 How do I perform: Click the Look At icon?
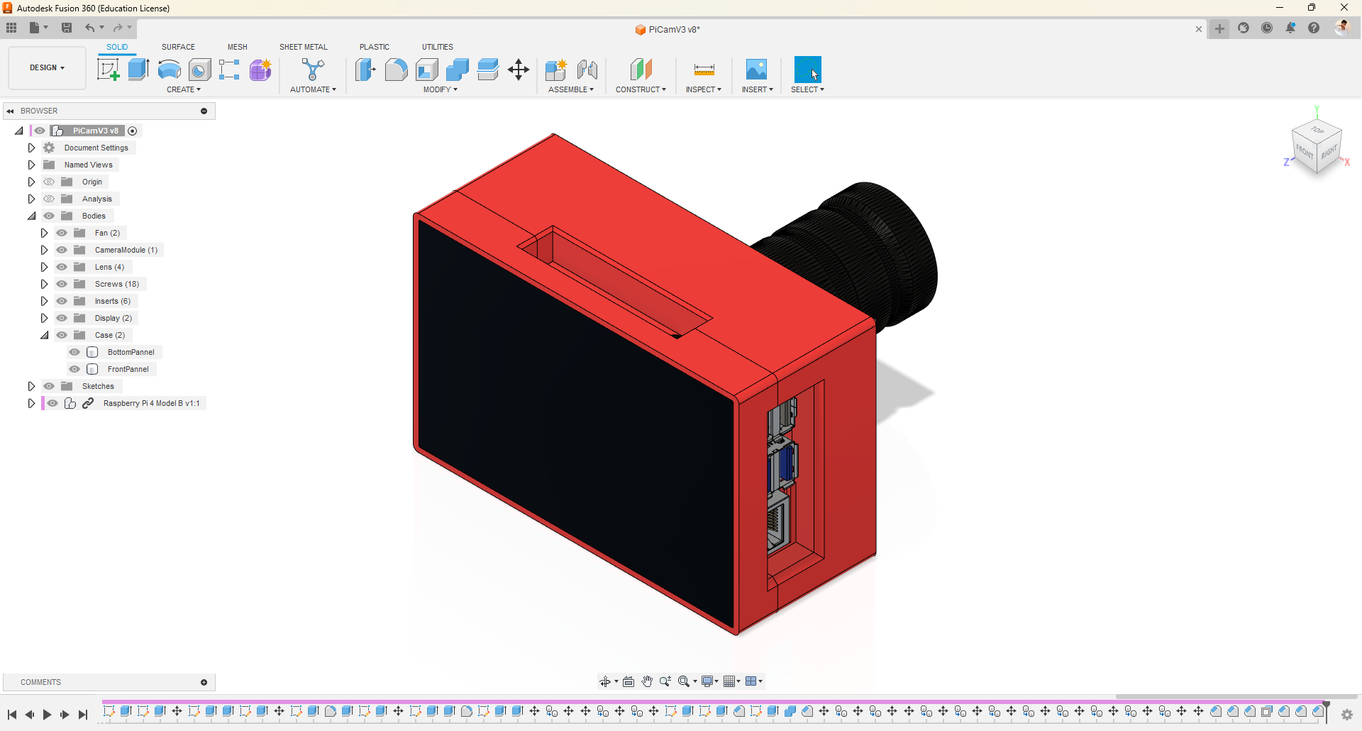[x=629, y=681]
